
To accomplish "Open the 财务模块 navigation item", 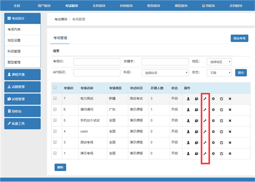I will coord(154,6).
